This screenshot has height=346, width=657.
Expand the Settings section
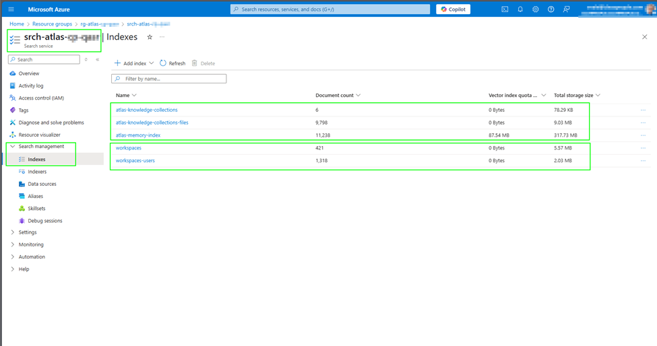click(27, 232)
